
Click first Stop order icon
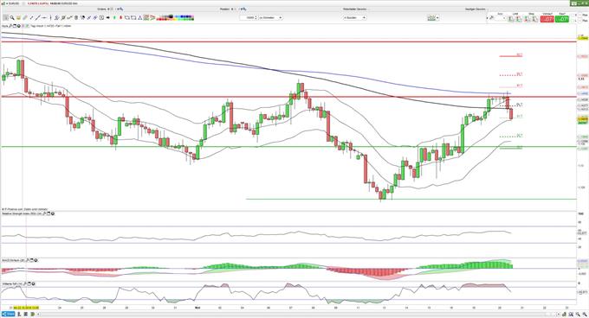[x=527, y=19]
